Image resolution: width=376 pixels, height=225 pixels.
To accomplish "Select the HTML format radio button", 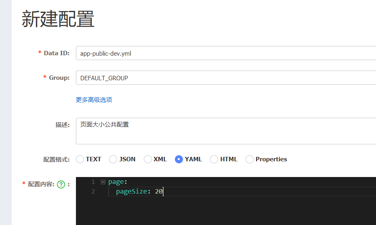I will [x=214, y=159].
